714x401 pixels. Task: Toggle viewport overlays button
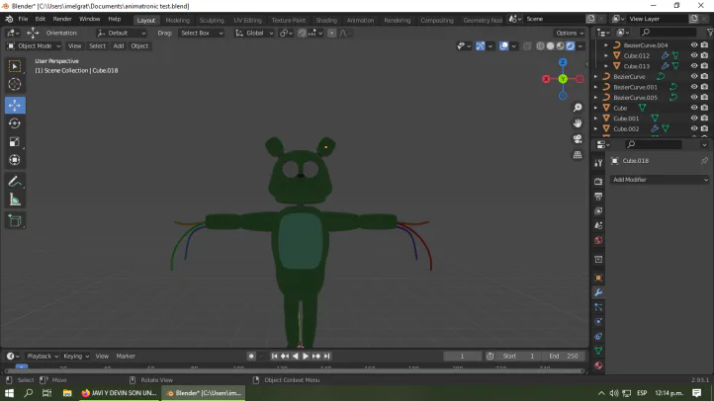[503, 45]
